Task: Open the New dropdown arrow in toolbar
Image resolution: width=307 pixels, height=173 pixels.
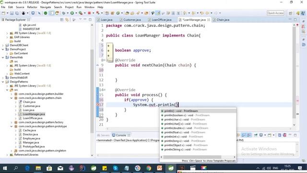Action: point(8,13)
